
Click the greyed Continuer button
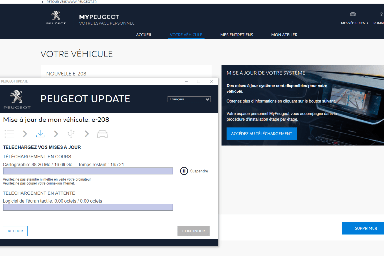point(193,231)
